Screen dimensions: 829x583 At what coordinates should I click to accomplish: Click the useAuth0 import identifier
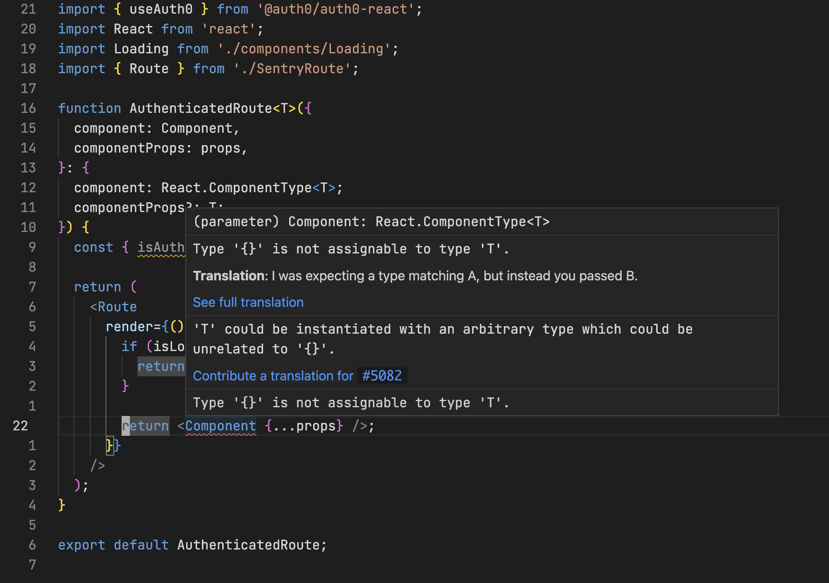pos(161,9)
